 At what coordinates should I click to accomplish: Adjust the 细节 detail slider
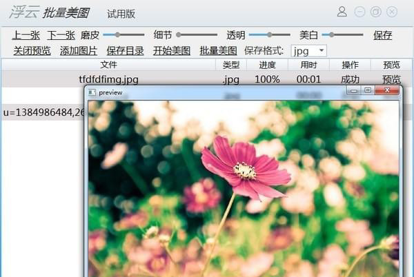click(197, 34)
